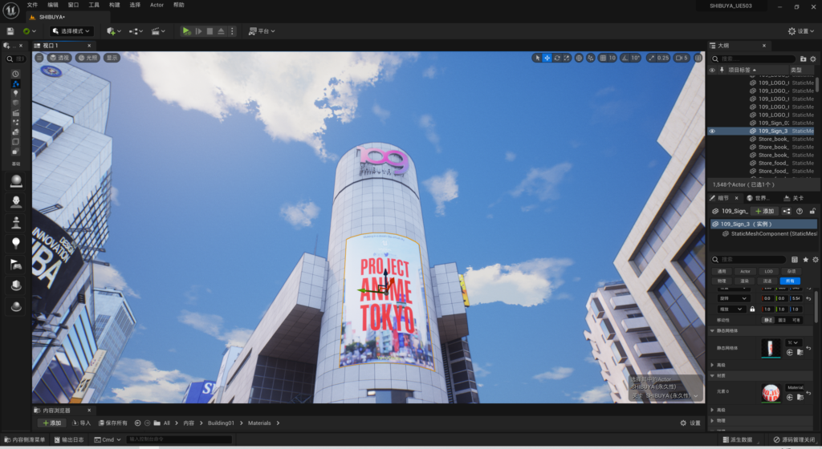
Task: Toggle the Details panel lock icon
Action: (812, 212)
